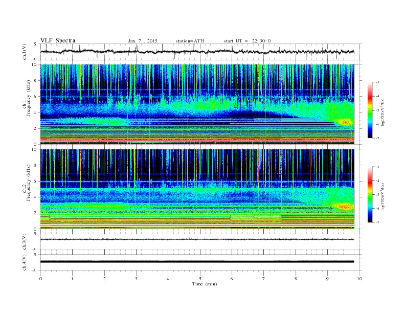Select the ch.1 "Frequency (kHz)" axis label
The image size is (405, 313).
tap(29, 98)
